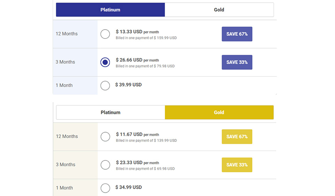Choose the $23.33 USD per month radio button

point(105,165)
